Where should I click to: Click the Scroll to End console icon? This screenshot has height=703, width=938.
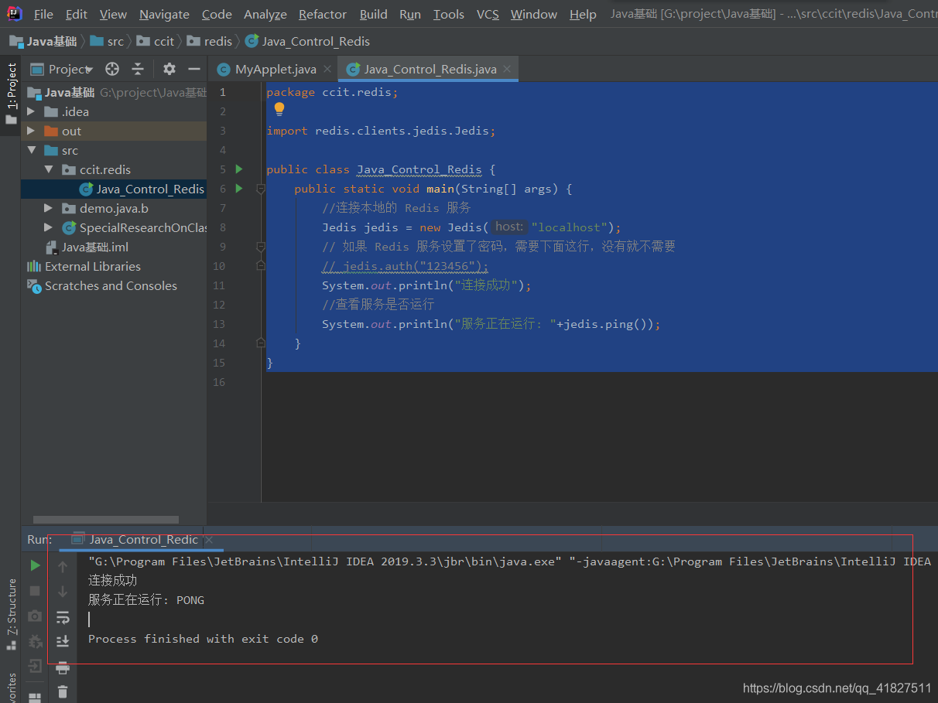[x=63, y=641]
